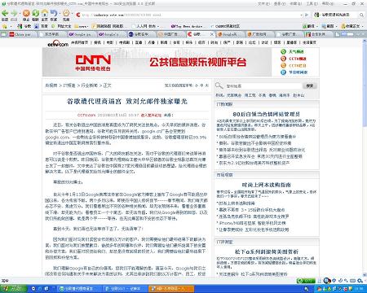Close the active tab with its X
367x293 pixels.
[212, 34]
